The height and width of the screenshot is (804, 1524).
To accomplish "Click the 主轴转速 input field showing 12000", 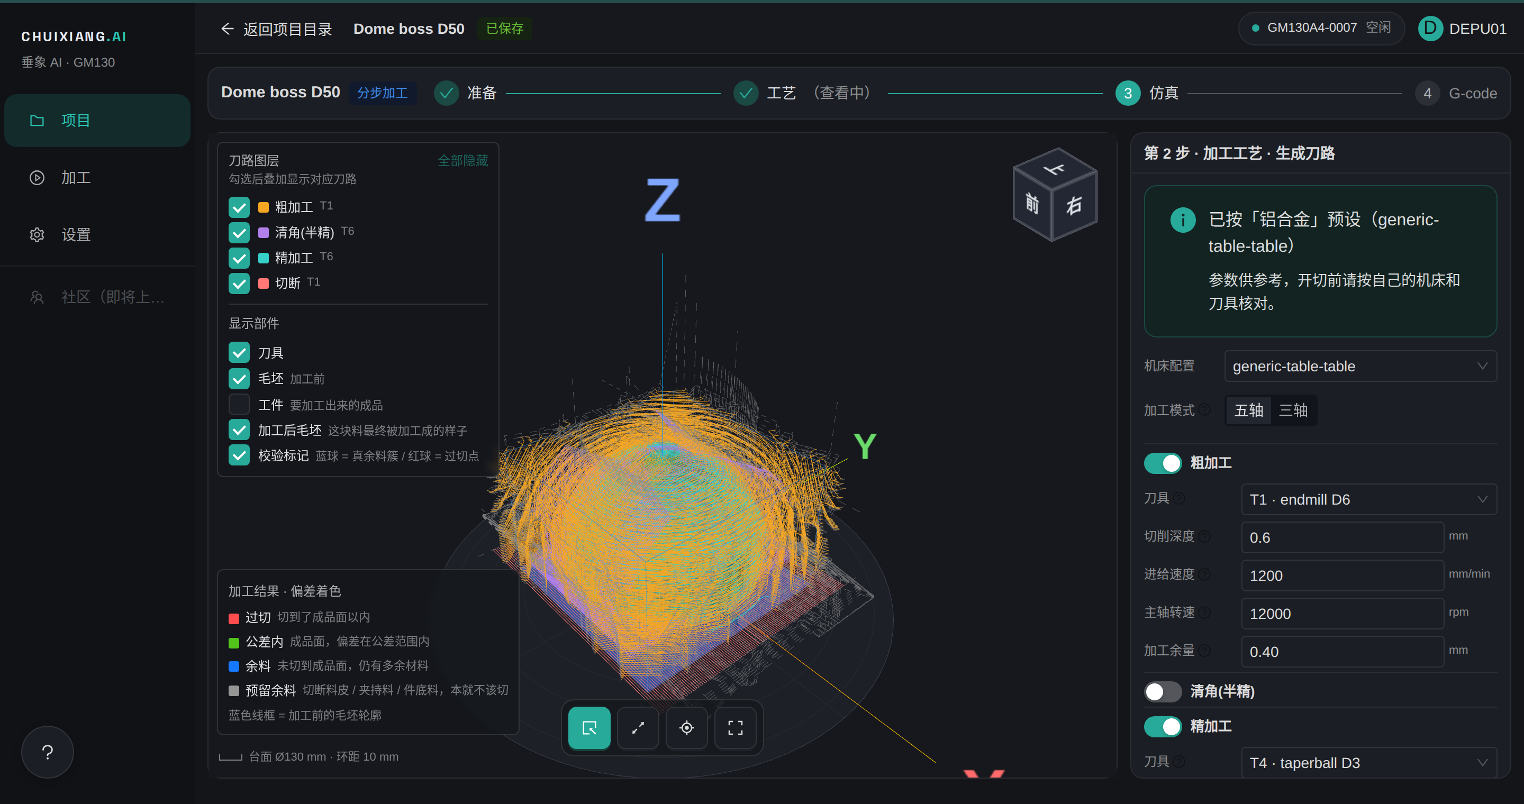I will (1342, 614).
